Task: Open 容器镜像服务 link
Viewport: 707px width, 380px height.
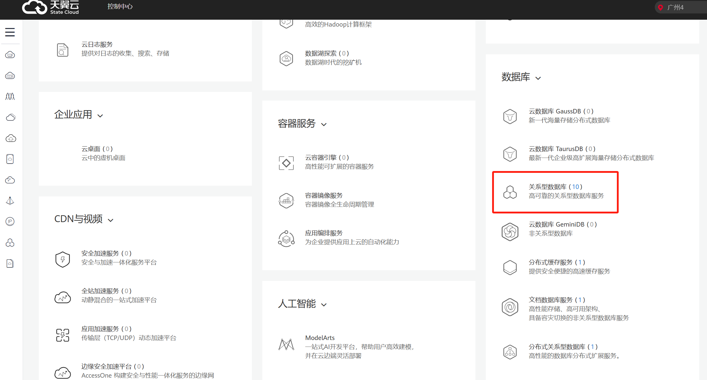Action: coord(324,196)
